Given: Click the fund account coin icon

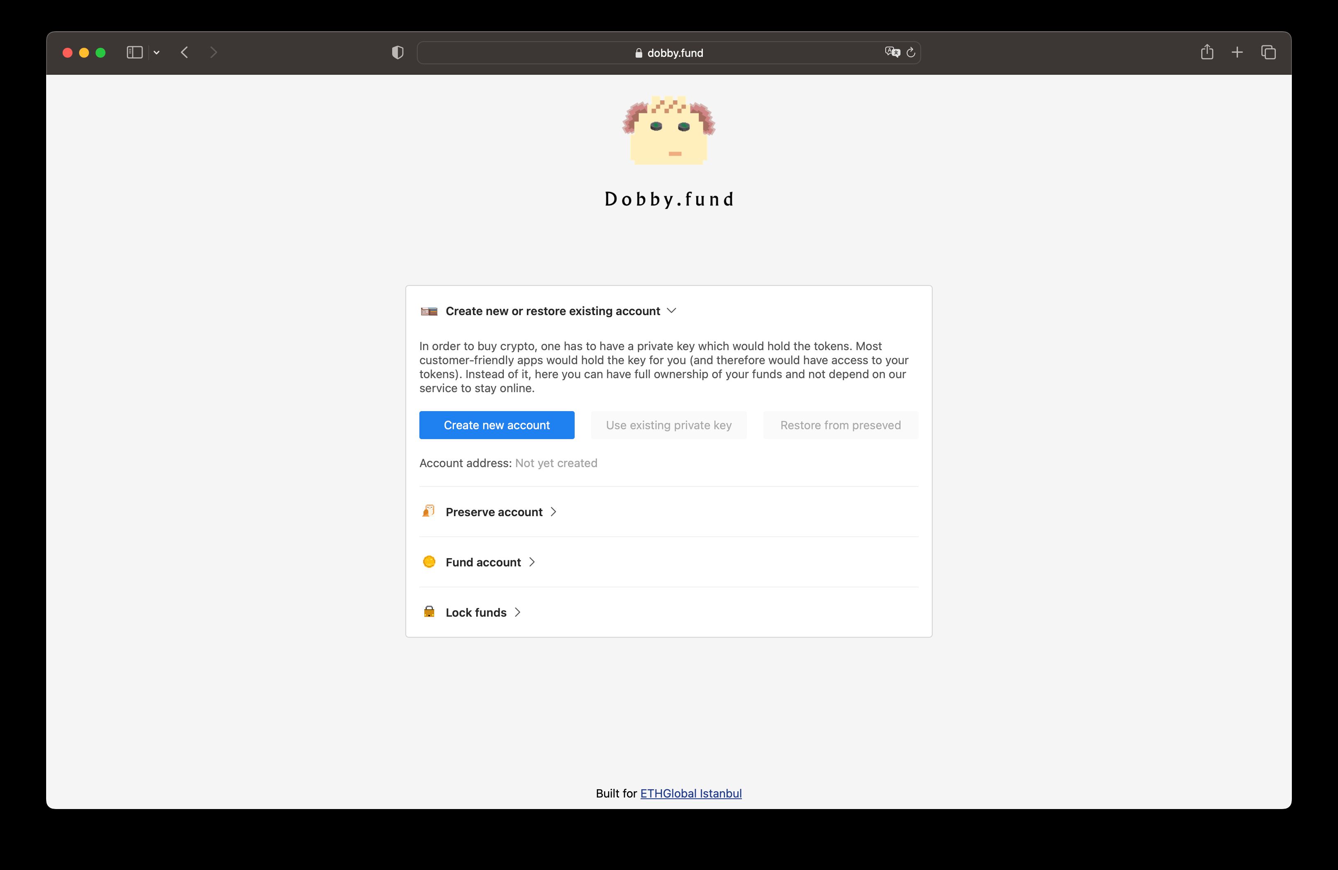Looking at the screenshot, I should (x=430, y=562).
